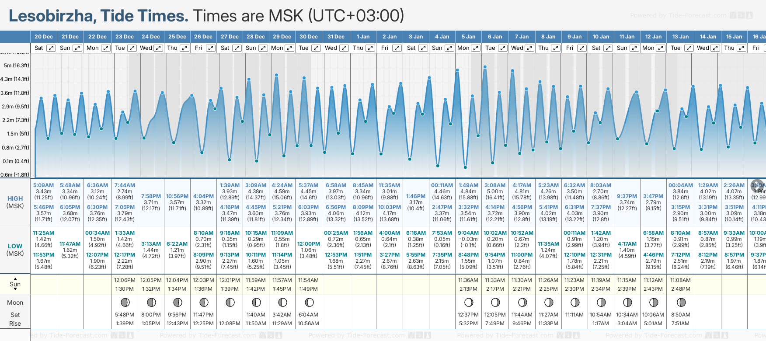The height and width of the screenshot is (341, 766).
Task: Click the 5:09AM high tide on 20 Dec
Action: coord(43,185)
